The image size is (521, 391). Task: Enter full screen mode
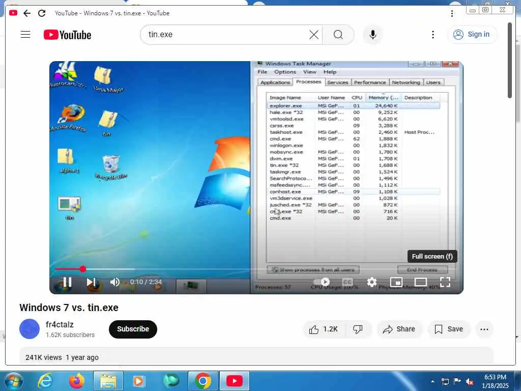(445, 282)
